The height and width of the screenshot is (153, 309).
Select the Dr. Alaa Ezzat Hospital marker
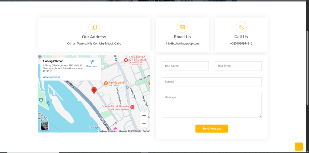(x=132, y=107)
